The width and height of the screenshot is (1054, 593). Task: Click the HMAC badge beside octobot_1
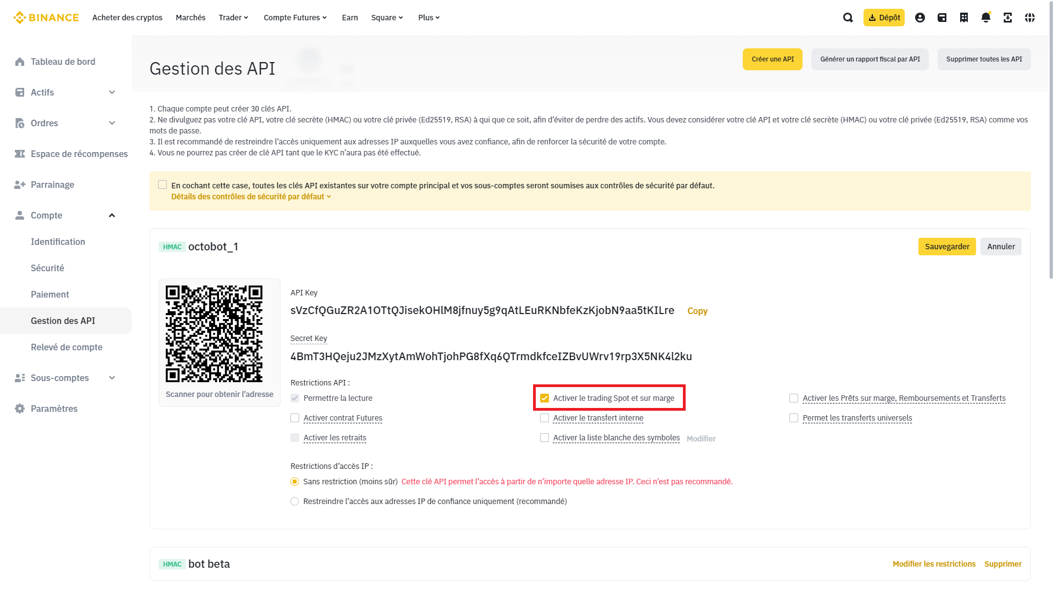172,247
